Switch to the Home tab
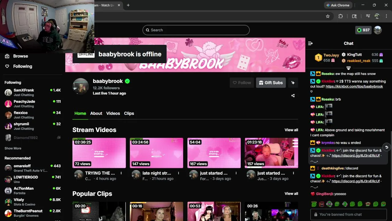 80,113
